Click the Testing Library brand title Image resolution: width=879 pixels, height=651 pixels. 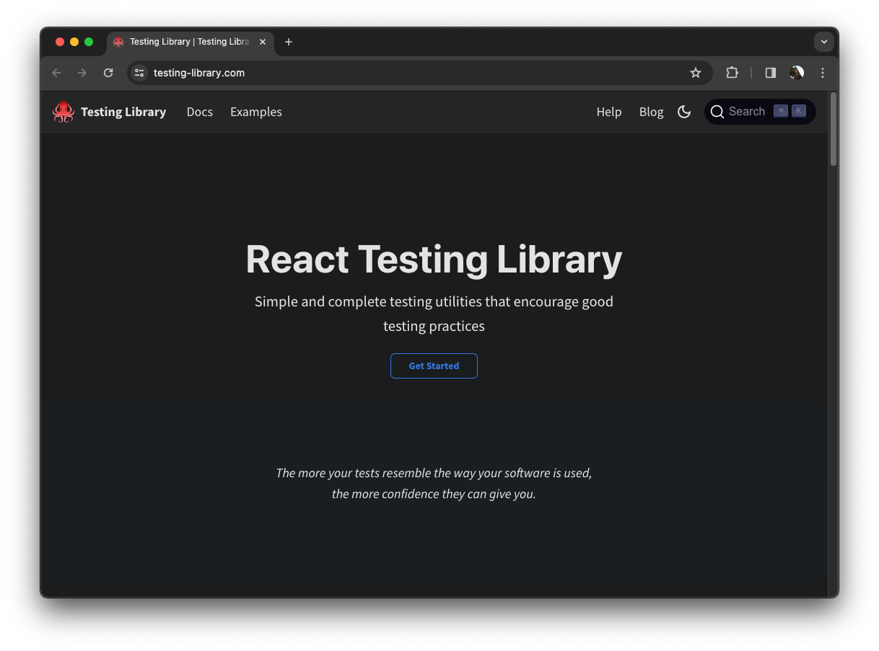123,112
